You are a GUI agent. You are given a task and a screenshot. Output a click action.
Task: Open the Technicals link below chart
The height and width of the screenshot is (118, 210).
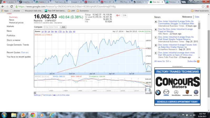(47, 95)
